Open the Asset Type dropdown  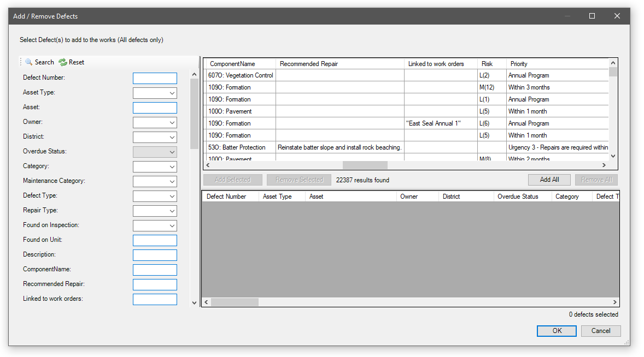click(172, 93)
